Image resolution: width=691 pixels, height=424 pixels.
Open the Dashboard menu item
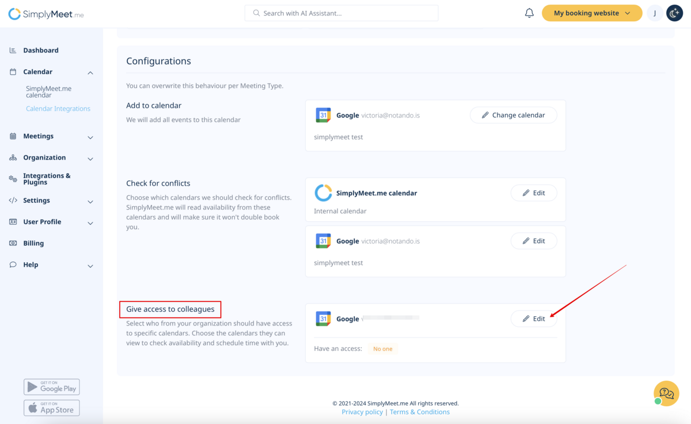tap(40, 51)
